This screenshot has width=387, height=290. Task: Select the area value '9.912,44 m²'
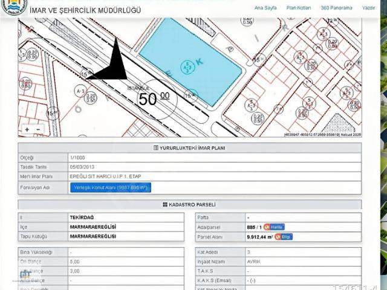pos(260,237)
